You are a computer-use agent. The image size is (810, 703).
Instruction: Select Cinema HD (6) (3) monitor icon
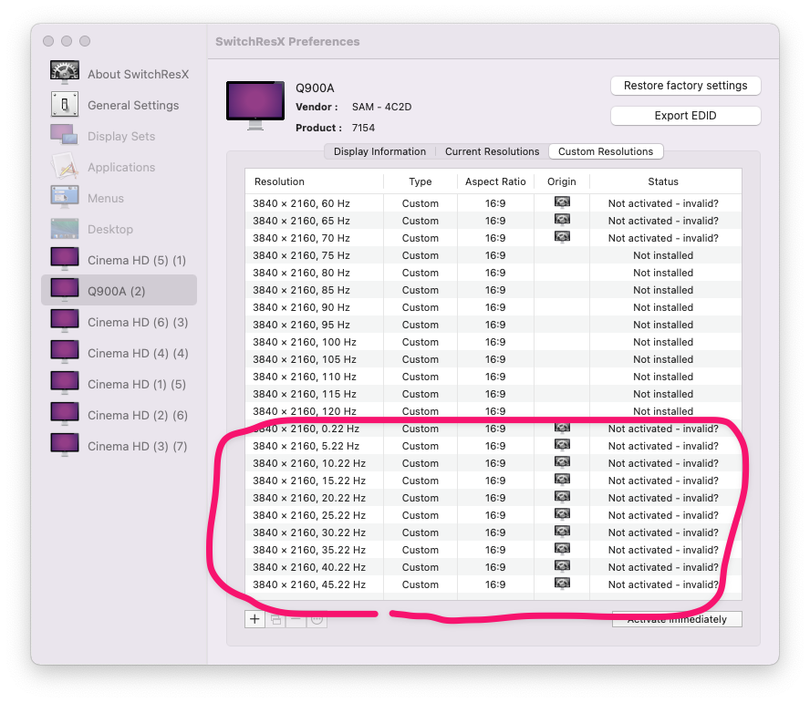pos(65,321)
